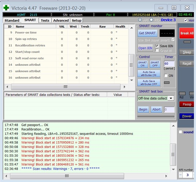The width and height of the screenshot is (196, 182).
Task: Click the Break All button
Action: (x=187, y=33)
